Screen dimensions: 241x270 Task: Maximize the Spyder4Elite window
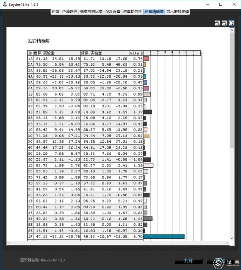[221, 4]
